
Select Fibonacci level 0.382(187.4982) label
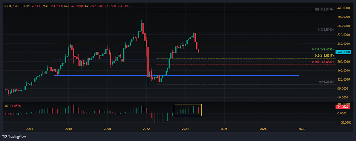(x=323, y=62)
